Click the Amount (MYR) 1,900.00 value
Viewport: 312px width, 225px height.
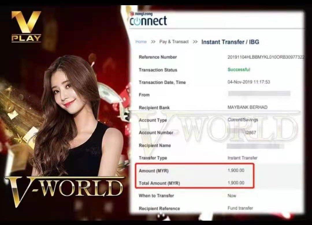(236, 170)
